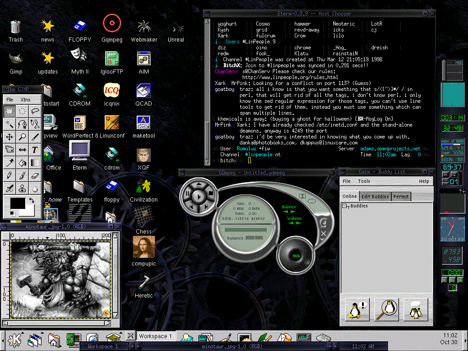Viewport: 468px width, 351px height.
Task: Select the Rectangular Select tool in GIMP
Action: click(9, 112)
